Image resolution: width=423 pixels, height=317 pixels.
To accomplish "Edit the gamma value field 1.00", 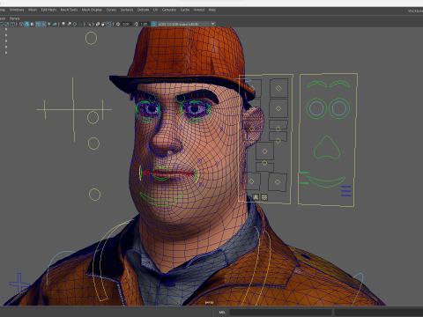I will (144, 24).
